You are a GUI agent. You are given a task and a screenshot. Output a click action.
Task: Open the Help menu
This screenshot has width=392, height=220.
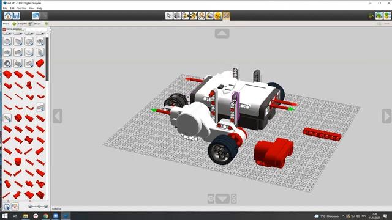point(39,8)
